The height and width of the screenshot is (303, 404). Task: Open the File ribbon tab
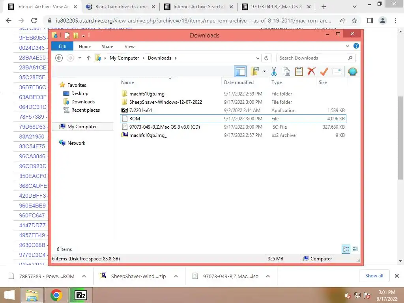pyautogui.click(x=62, y=47)
